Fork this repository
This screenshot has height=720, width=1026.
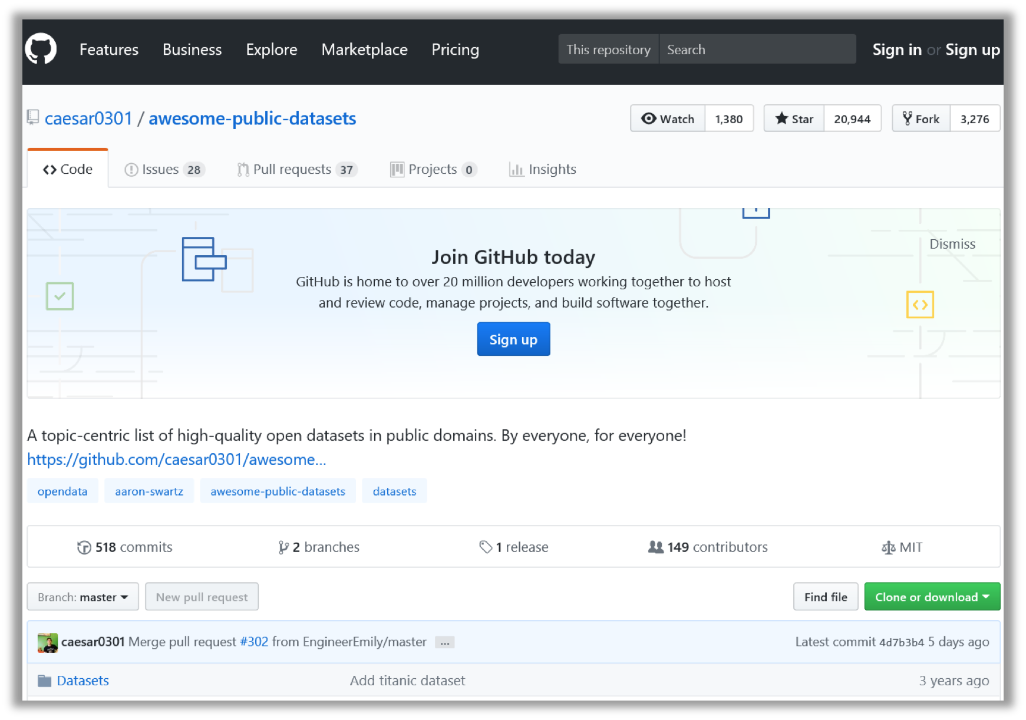tap(921, 118)
